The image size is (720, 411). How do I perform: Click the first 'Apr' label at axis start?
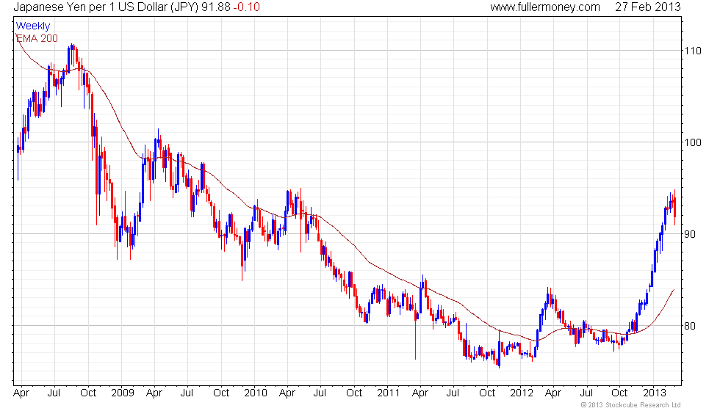21,393
